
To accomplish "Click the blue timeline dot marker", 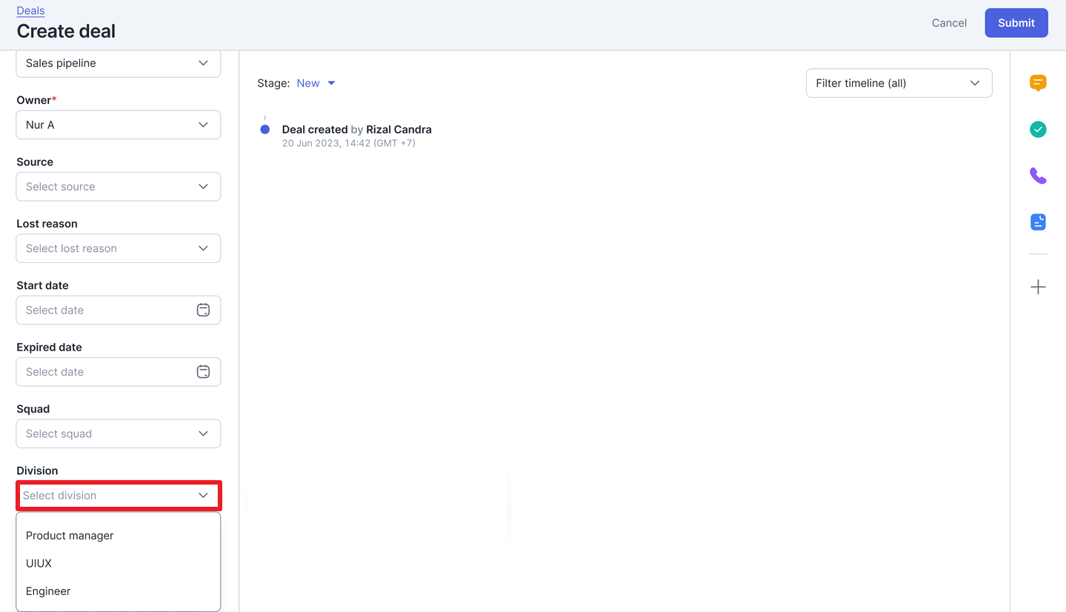I will [264, 130].
